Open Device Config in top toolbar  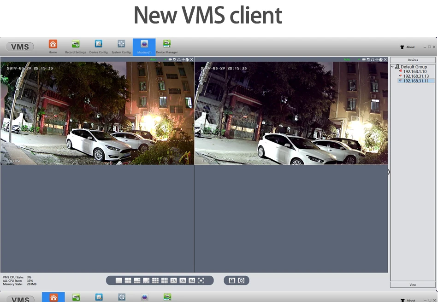point(98,47)
